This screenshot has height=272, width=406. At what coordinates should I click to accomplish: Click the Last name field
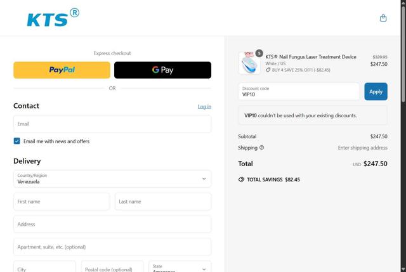point(163,202)
